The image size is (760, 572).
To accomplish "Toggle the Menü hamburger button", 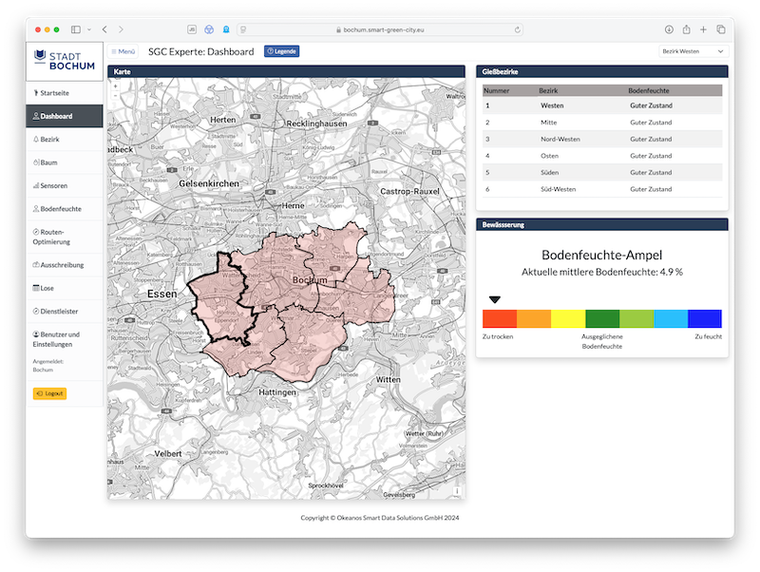I will (123, 51).
